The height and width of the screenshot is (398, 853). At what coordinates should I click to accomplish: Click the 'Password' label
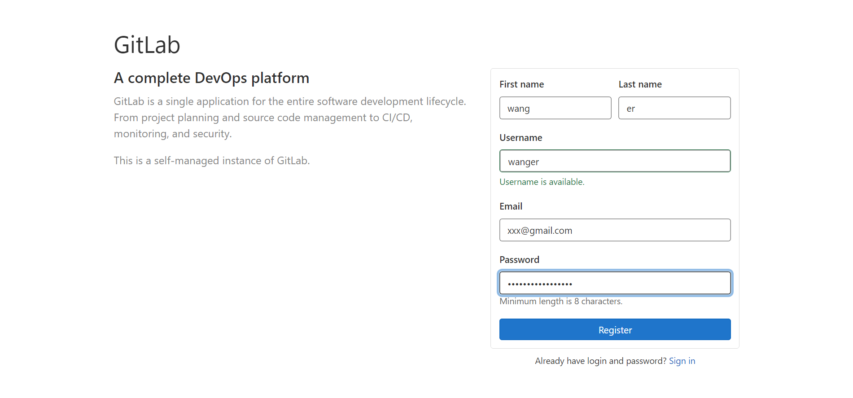point(520,260)
